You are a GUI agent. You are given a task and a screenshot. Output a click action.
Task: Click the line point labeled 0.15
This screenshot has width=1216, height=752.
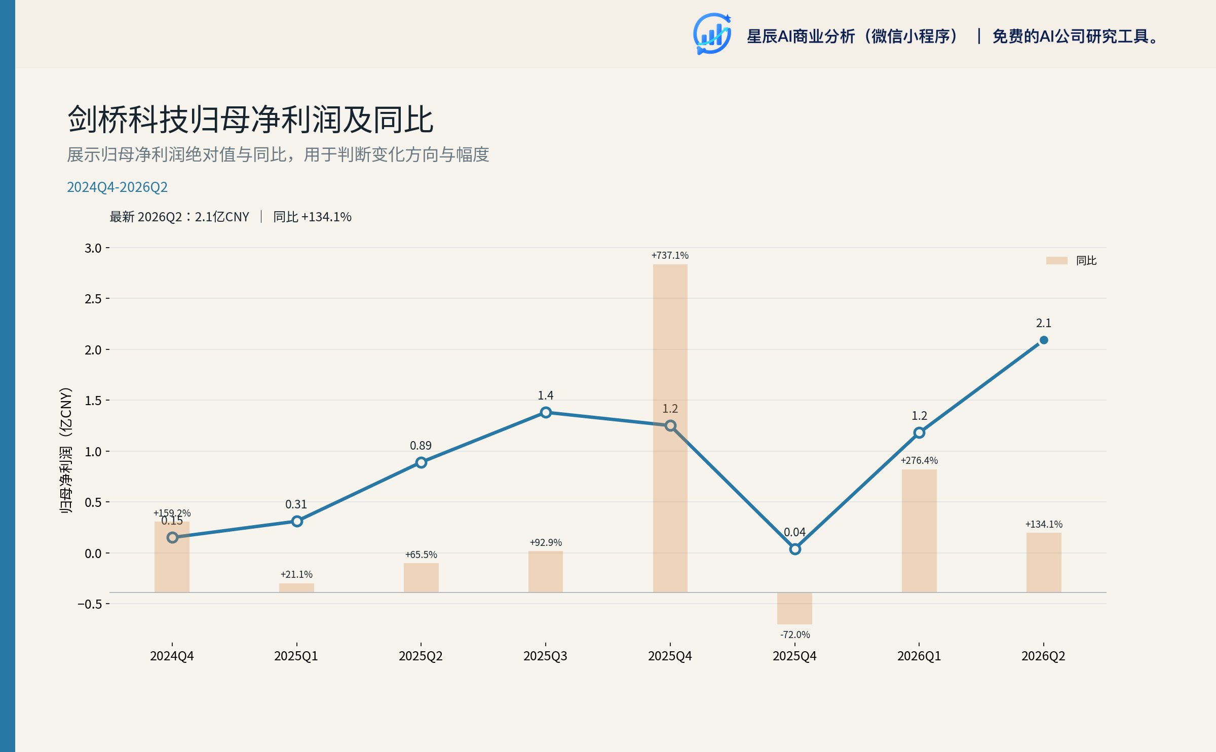pos(172,537)
